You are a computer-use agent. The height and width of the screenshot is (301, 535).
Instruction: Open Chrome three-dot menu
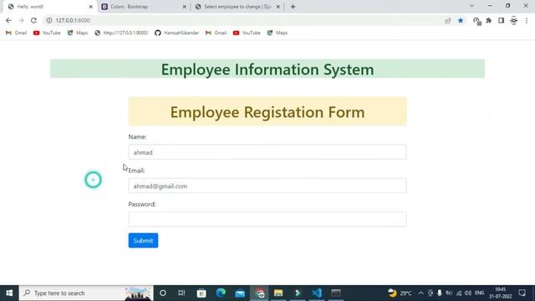527,20
